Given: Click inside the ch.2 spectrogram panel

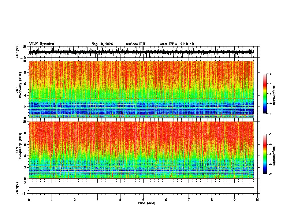Looking at the screenshot, I should click(141, 150).
